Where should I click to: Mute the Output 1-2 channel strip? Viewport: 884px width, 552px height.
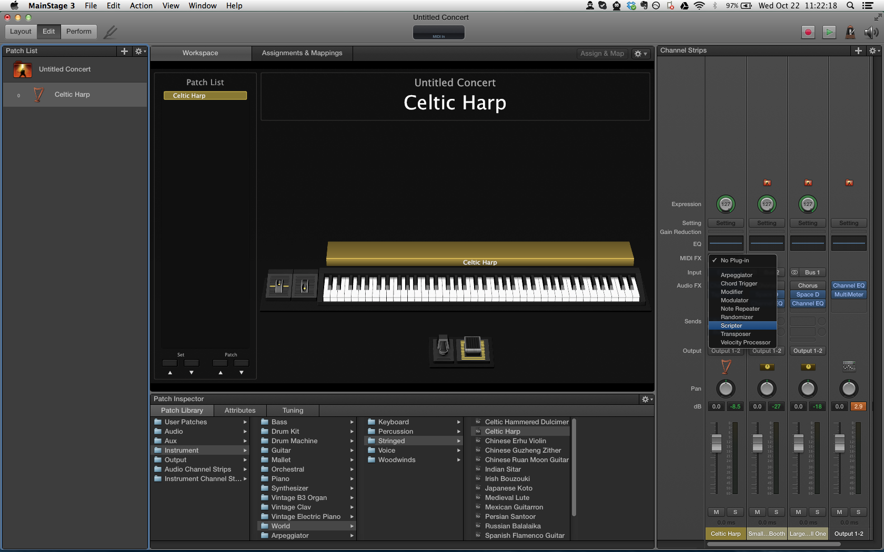(x=839, y=512)
